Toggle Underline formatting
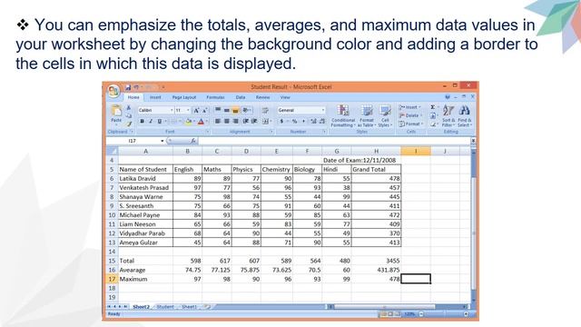The height and width of the screenshot is (327, 581). [160, 121]
